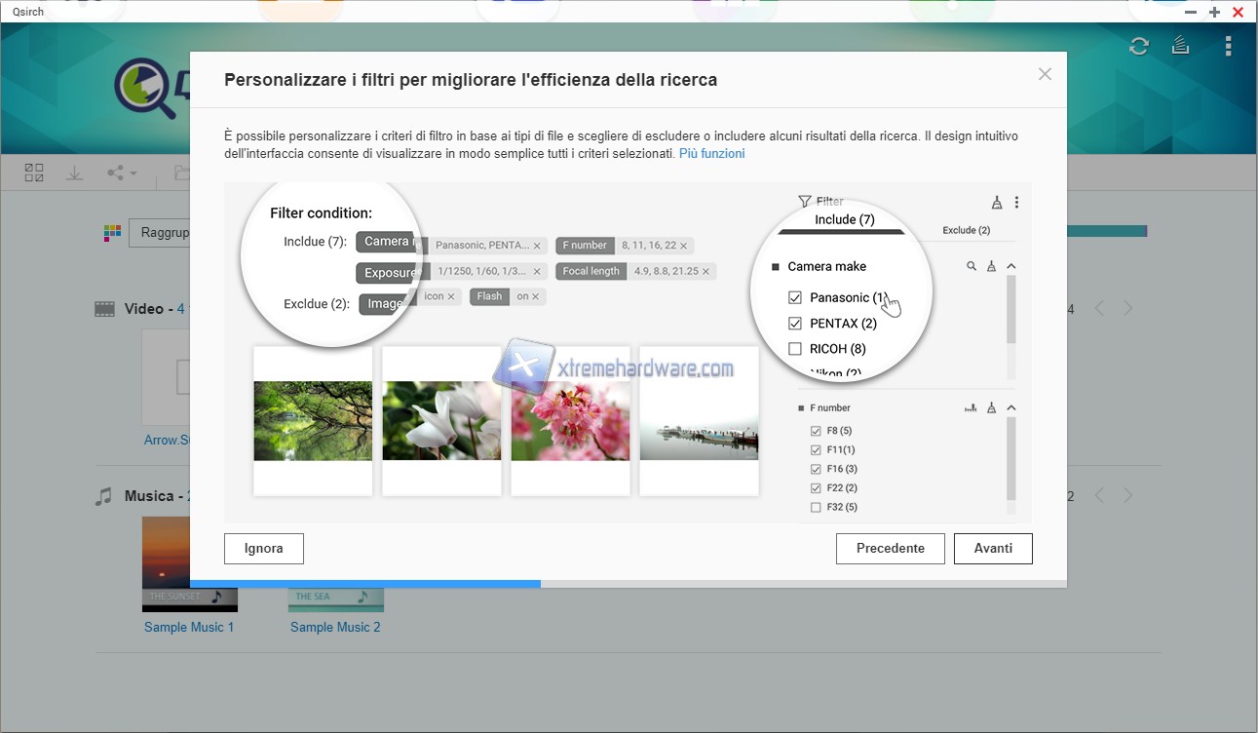Uncheck the PENTAX checkbox
1258x733 pixels.
pos(795,324)
